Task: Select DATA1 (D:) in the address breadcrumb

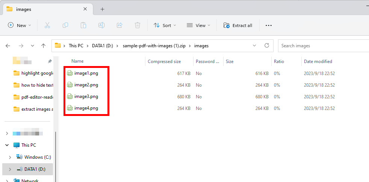Action: [102, 46]
